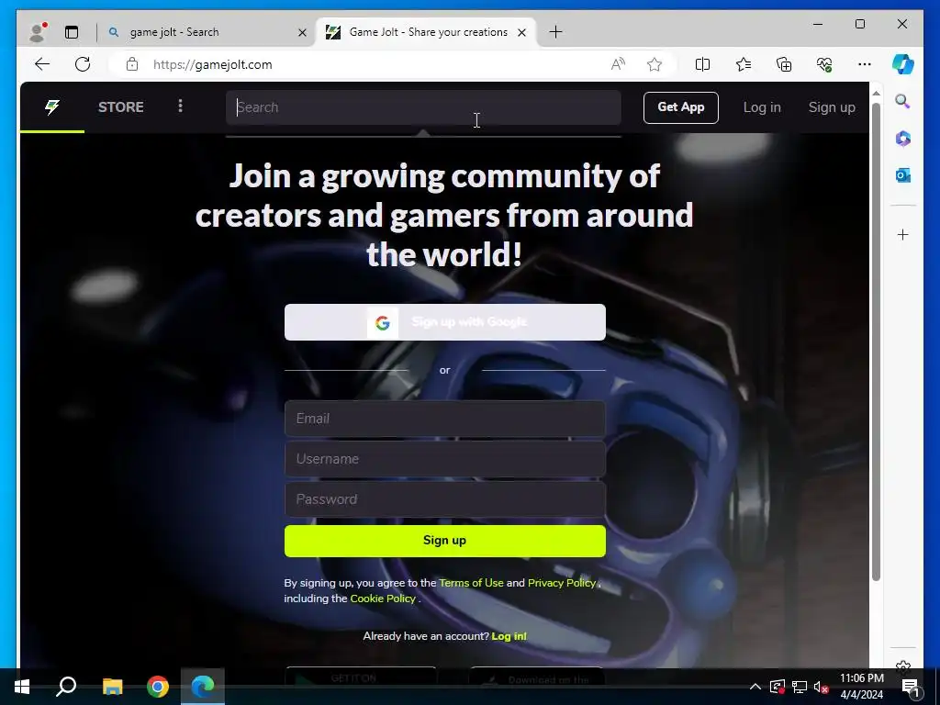Open Outlook in the sidebar

pos(903,175)
